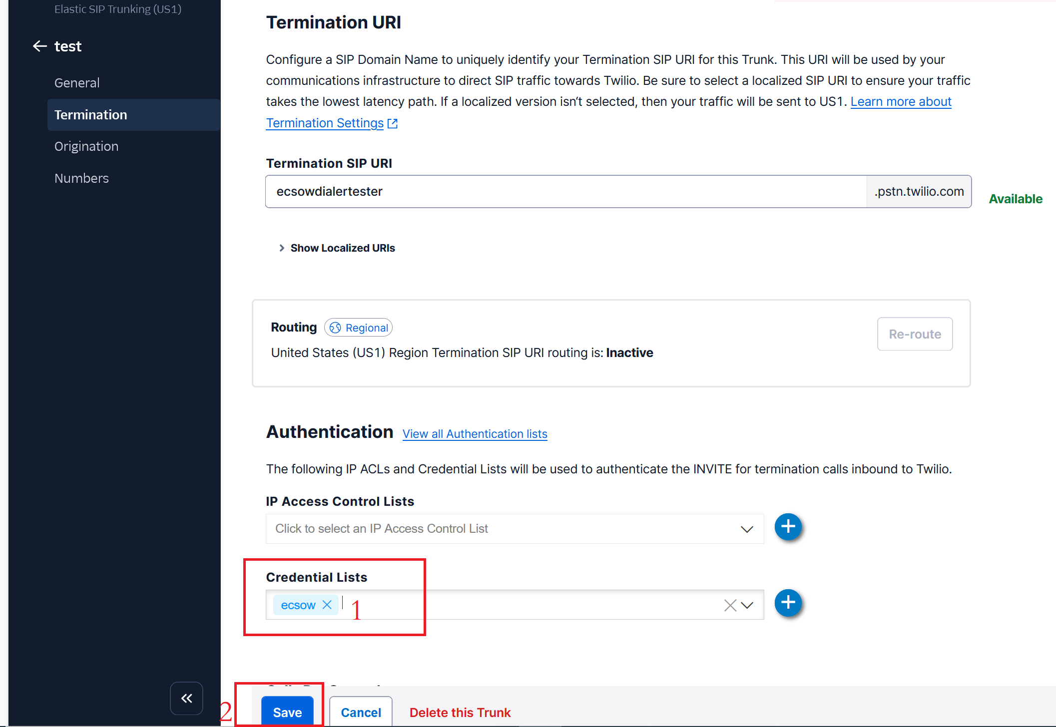Select the Termination sidebar item
Screen dimensions: 1056x727
91,115
